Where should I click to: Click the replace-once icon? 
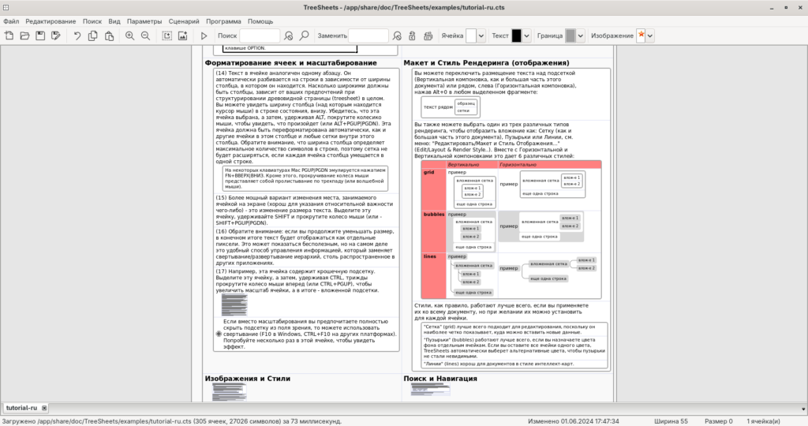coord(412,35)
